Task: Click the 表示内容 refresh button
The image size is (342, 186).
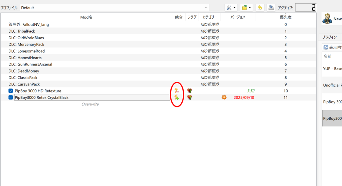Action: pyautogui.click(x=332, y=48)
